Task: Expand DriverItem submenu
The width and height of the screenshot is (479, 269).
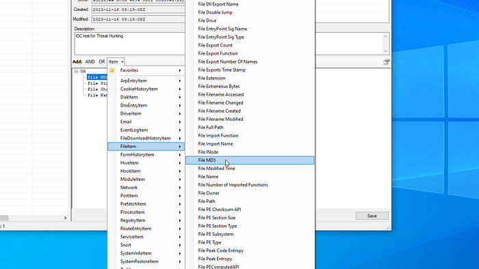Action: 146,113
